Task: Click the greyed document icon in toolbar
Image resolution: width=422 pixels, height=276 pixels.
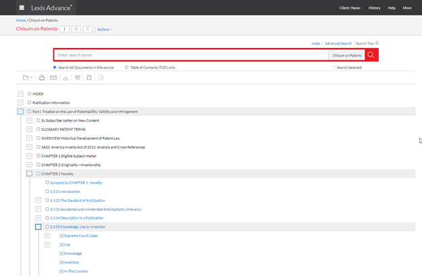Action: pyautogui.click(x=101, y=78)
